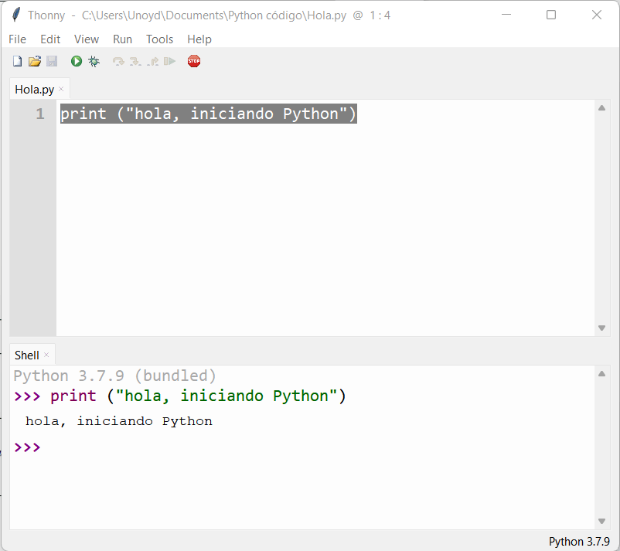This screenshot has width=620, height=551.
Task: Debug current script with the bug icon
Action: (x=94, y=61)
